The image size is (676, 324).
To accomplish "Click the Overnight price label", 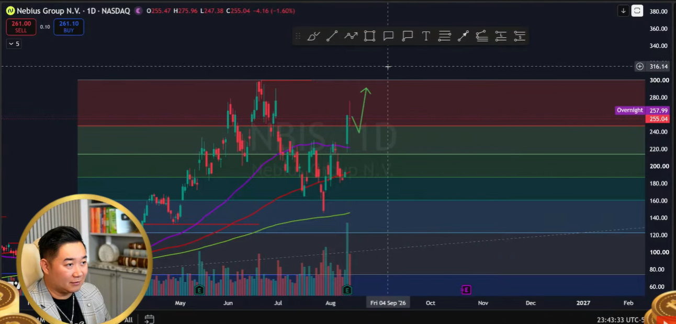I will [629, 110].
